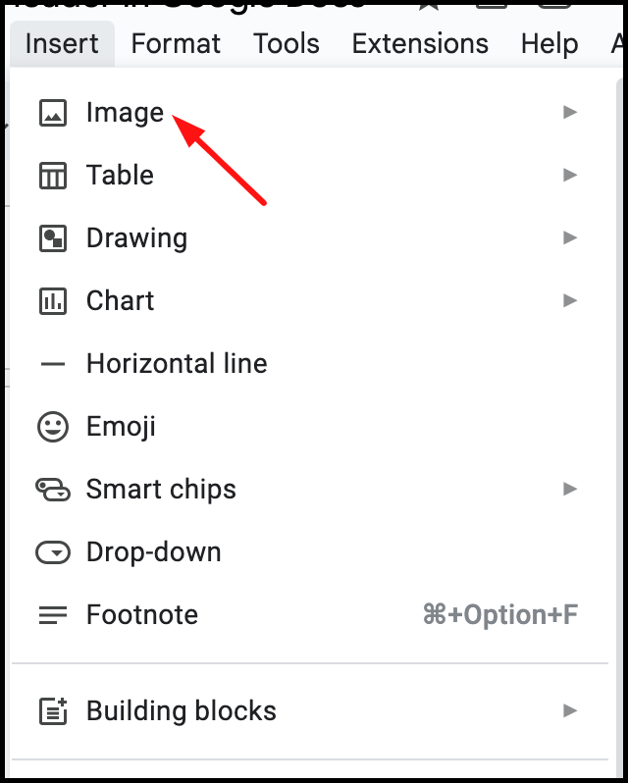Expand the Building blocks submenu arrow
The image size is (628, 783).
570,710
